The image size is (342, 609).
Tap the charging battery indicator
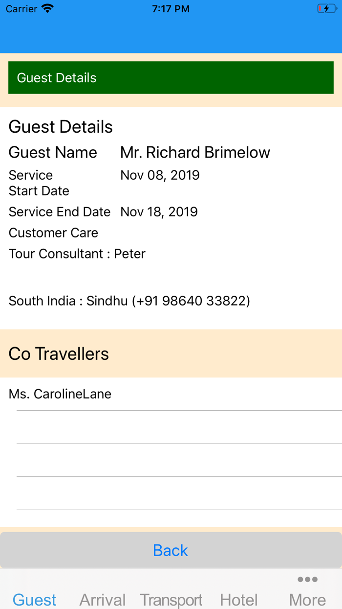pos(326,8)
